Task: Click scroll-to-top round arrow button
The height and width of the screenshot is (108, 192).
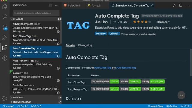Action: coord(181,95)
